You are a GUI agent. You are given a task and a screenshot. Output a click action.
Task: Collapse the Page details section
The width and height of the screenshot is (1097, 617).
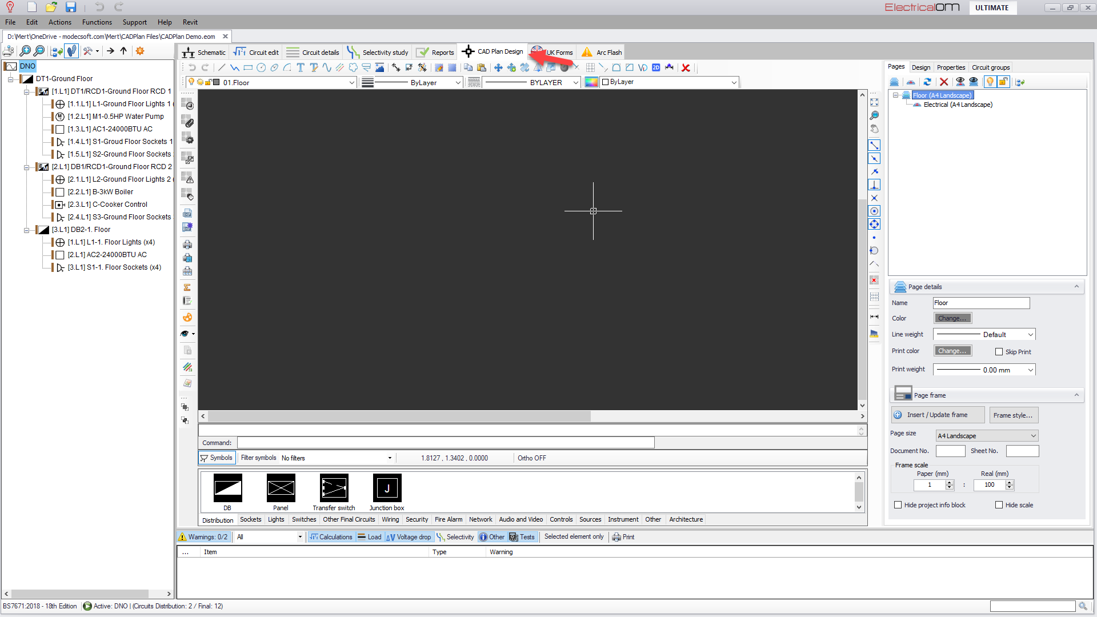click(1076, 287)
